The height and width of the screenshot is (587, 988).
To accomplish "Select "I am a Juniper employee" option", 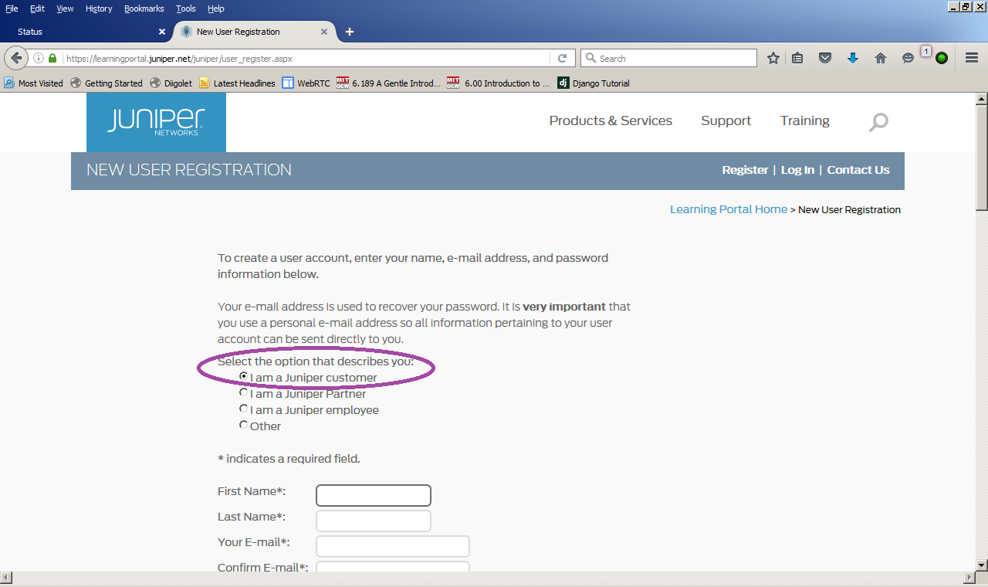I will click(x=244, y=409).
